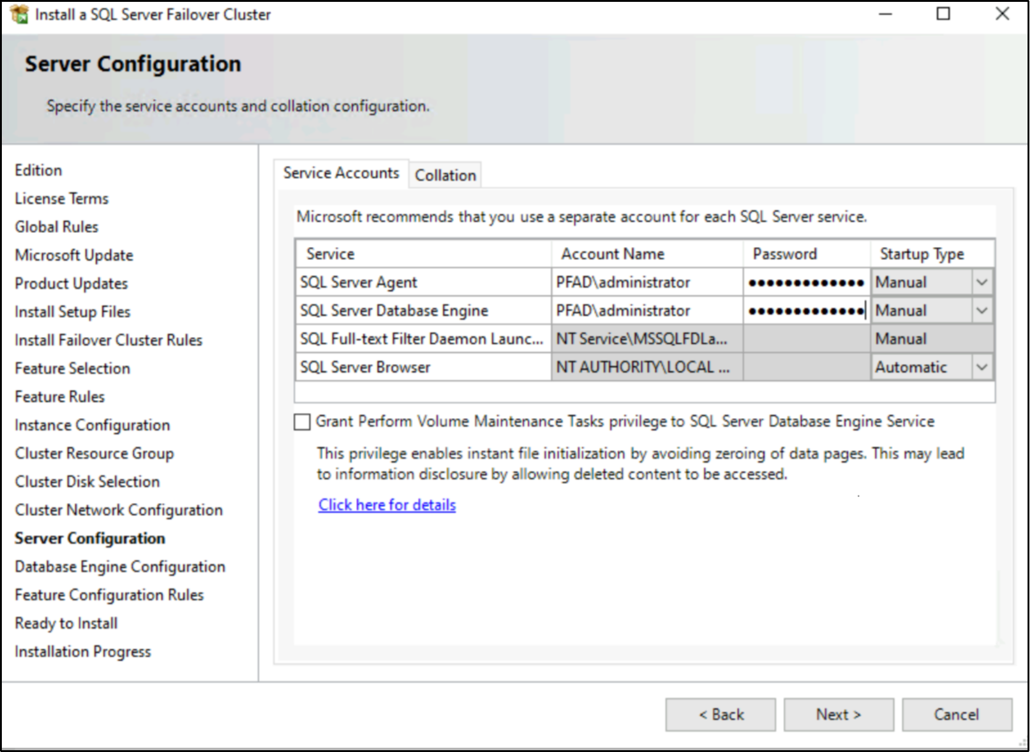Edit SQL Server Database Engine account name field
1030x752 pixels.
(x=647, y=311)
